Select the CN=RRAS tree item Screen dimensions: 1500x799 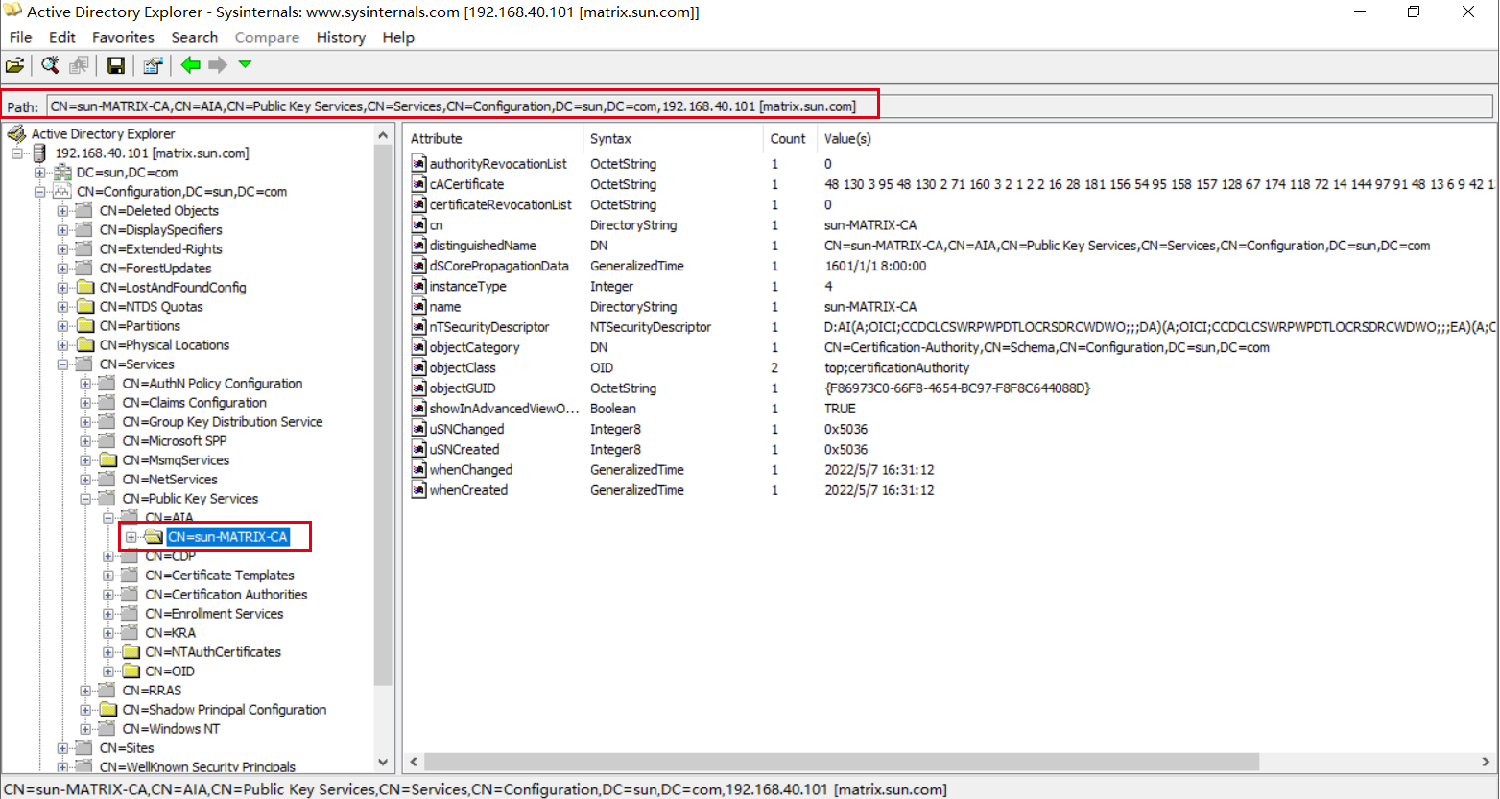(152, 691)
